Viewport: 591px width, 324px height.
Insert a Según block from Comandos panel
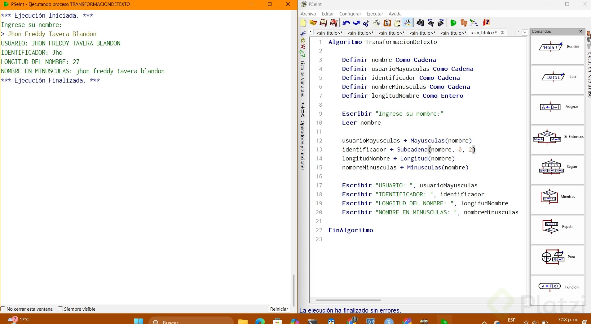(558, 170)
